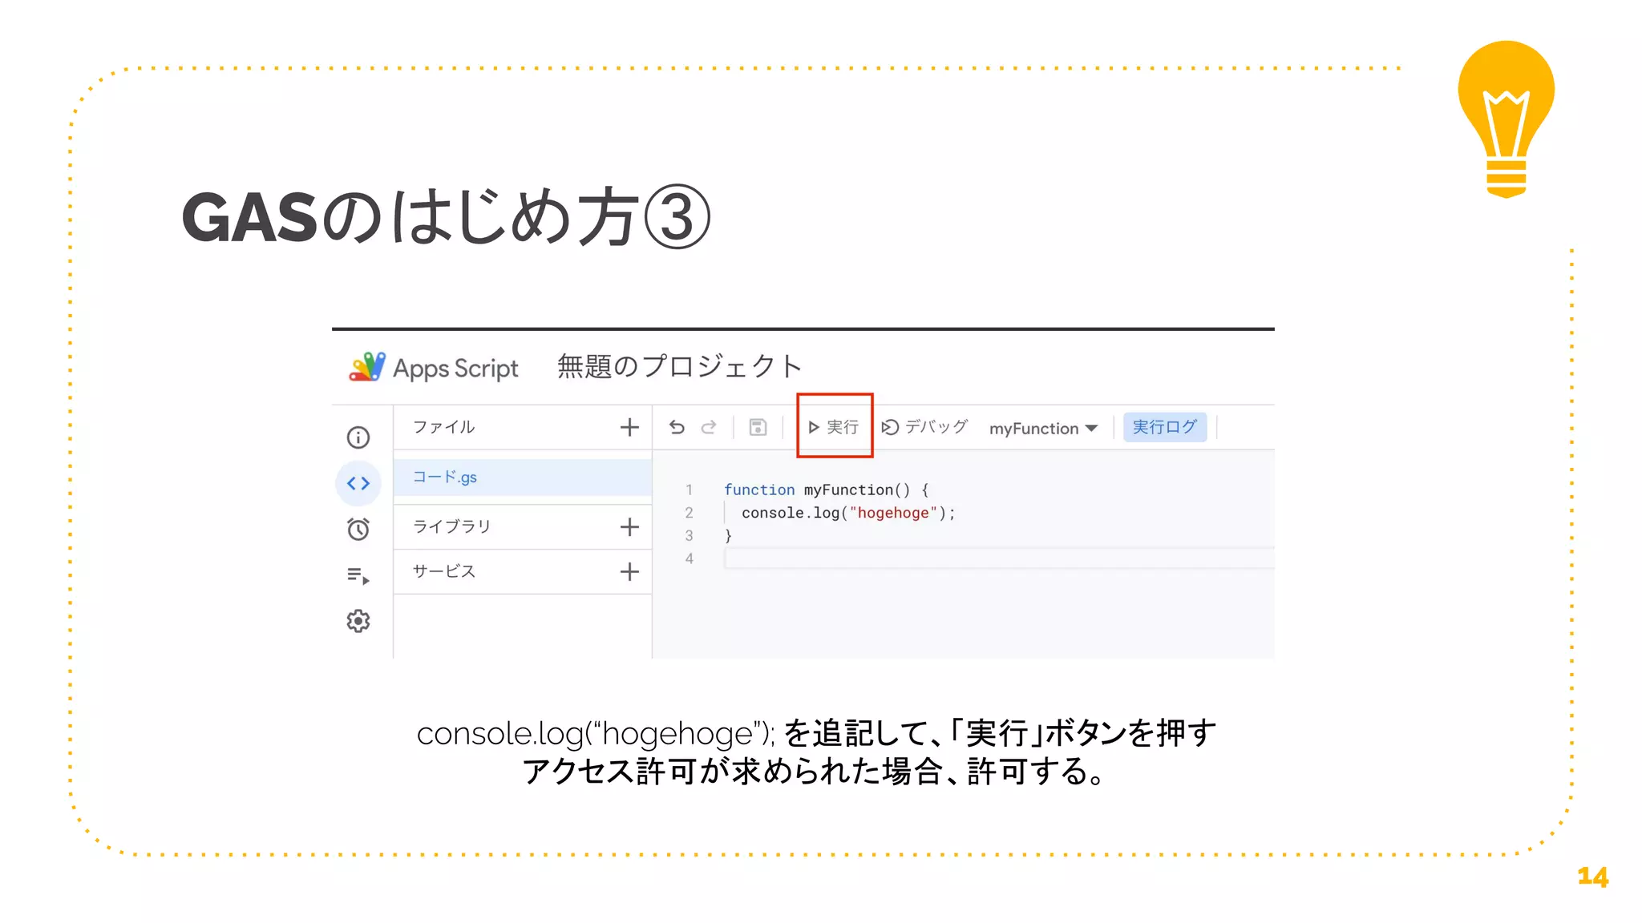Add a library with plus icon
Image resolution: width=1642 pixels, height=923 pixels.
click(x=629, y=526)
